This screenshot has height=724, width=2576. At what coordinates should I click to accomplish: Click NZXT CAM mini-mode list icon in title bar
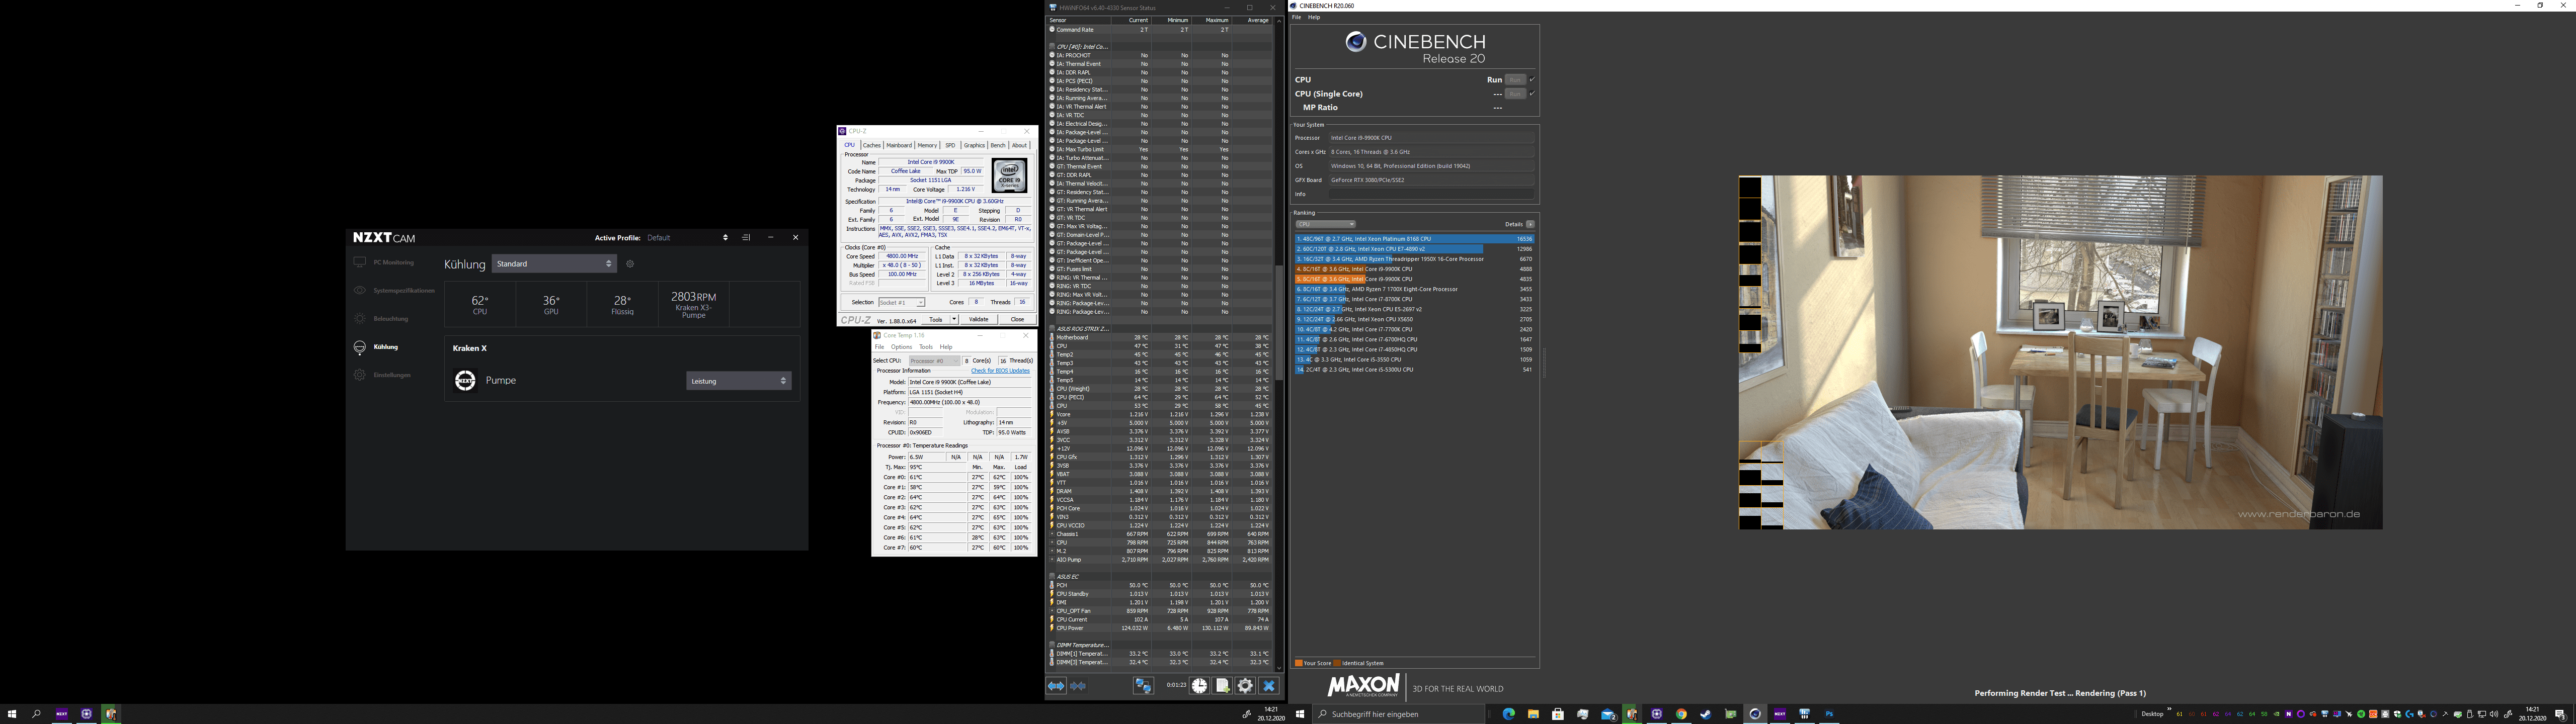(746, 238)
